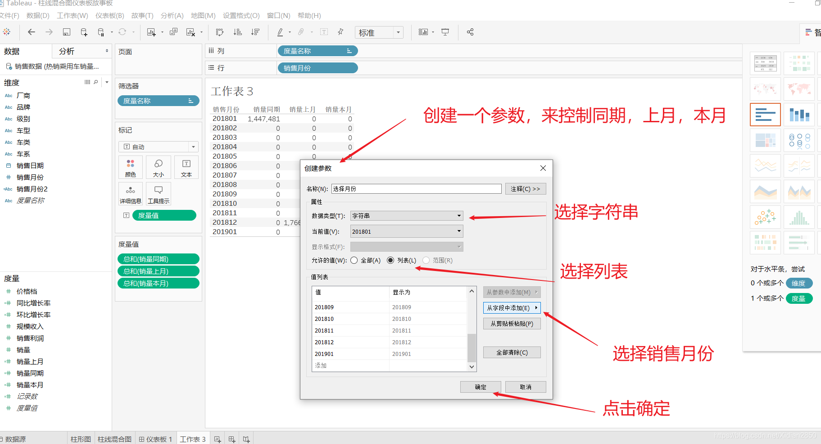Click the Highlight pen icon
This screenshot has width=821, height=444.
[280, 32]
